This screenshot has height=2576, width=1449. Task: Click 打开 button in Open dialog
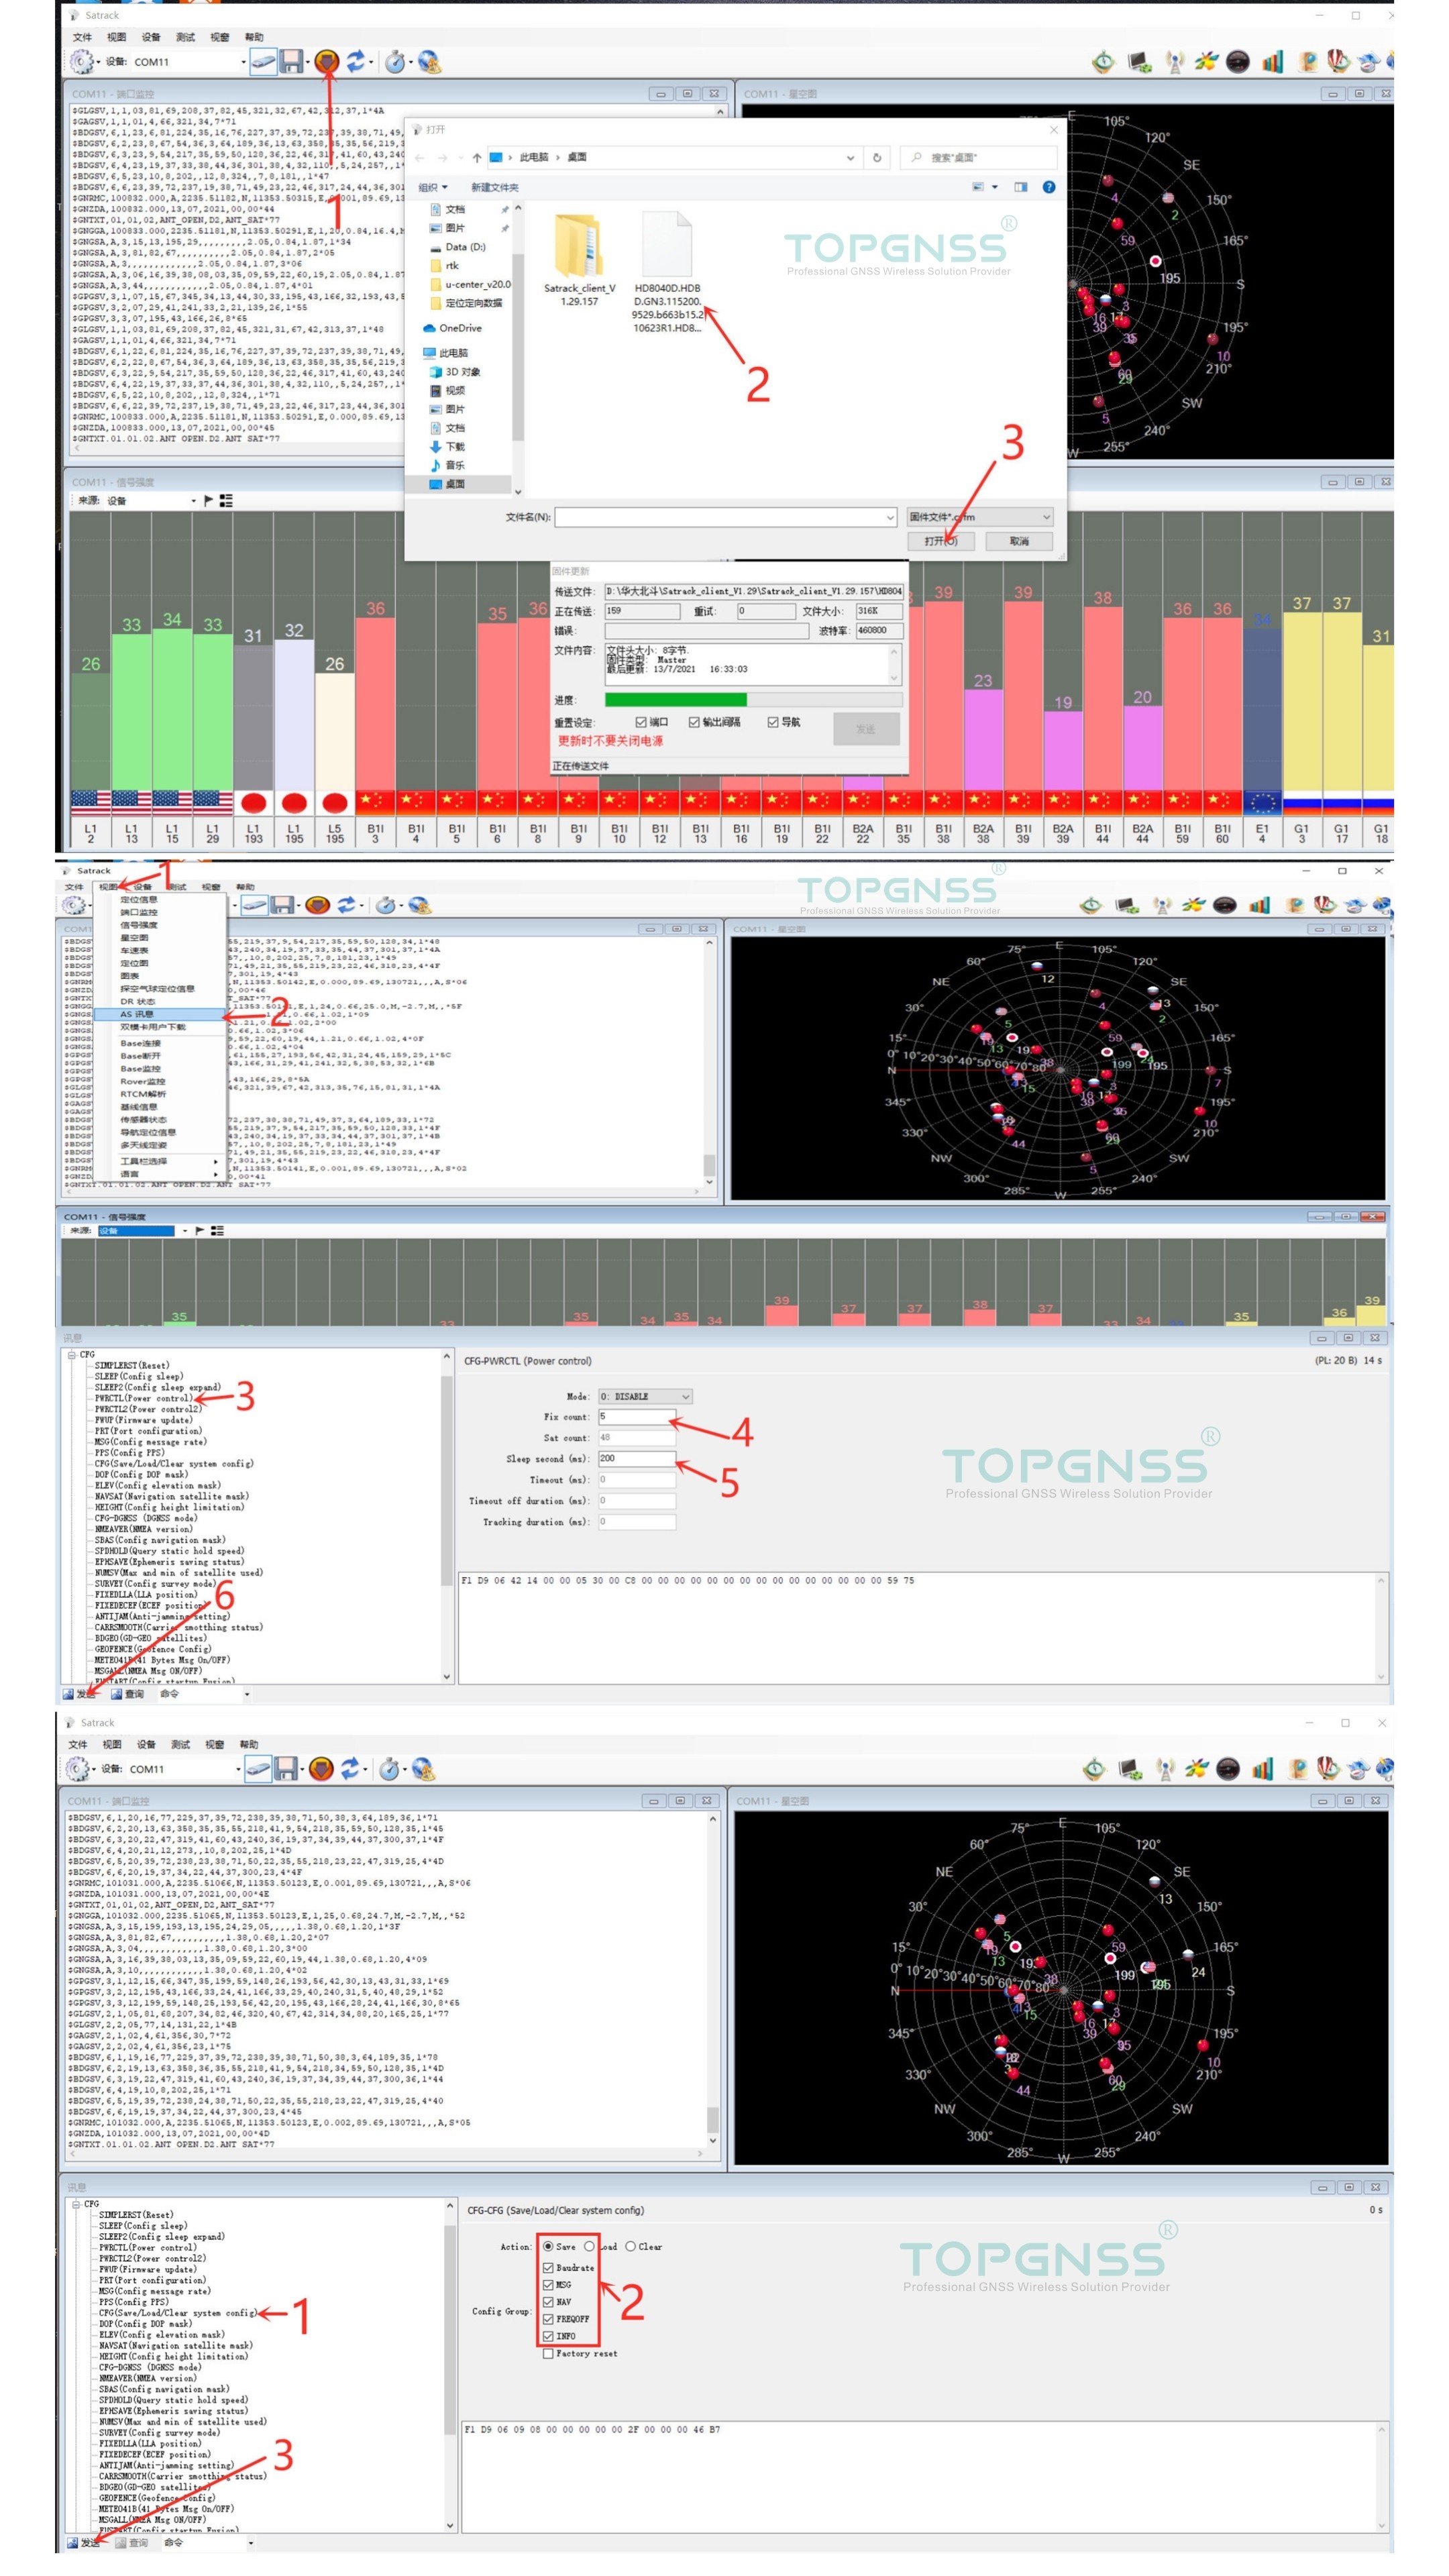coord(941,541)
